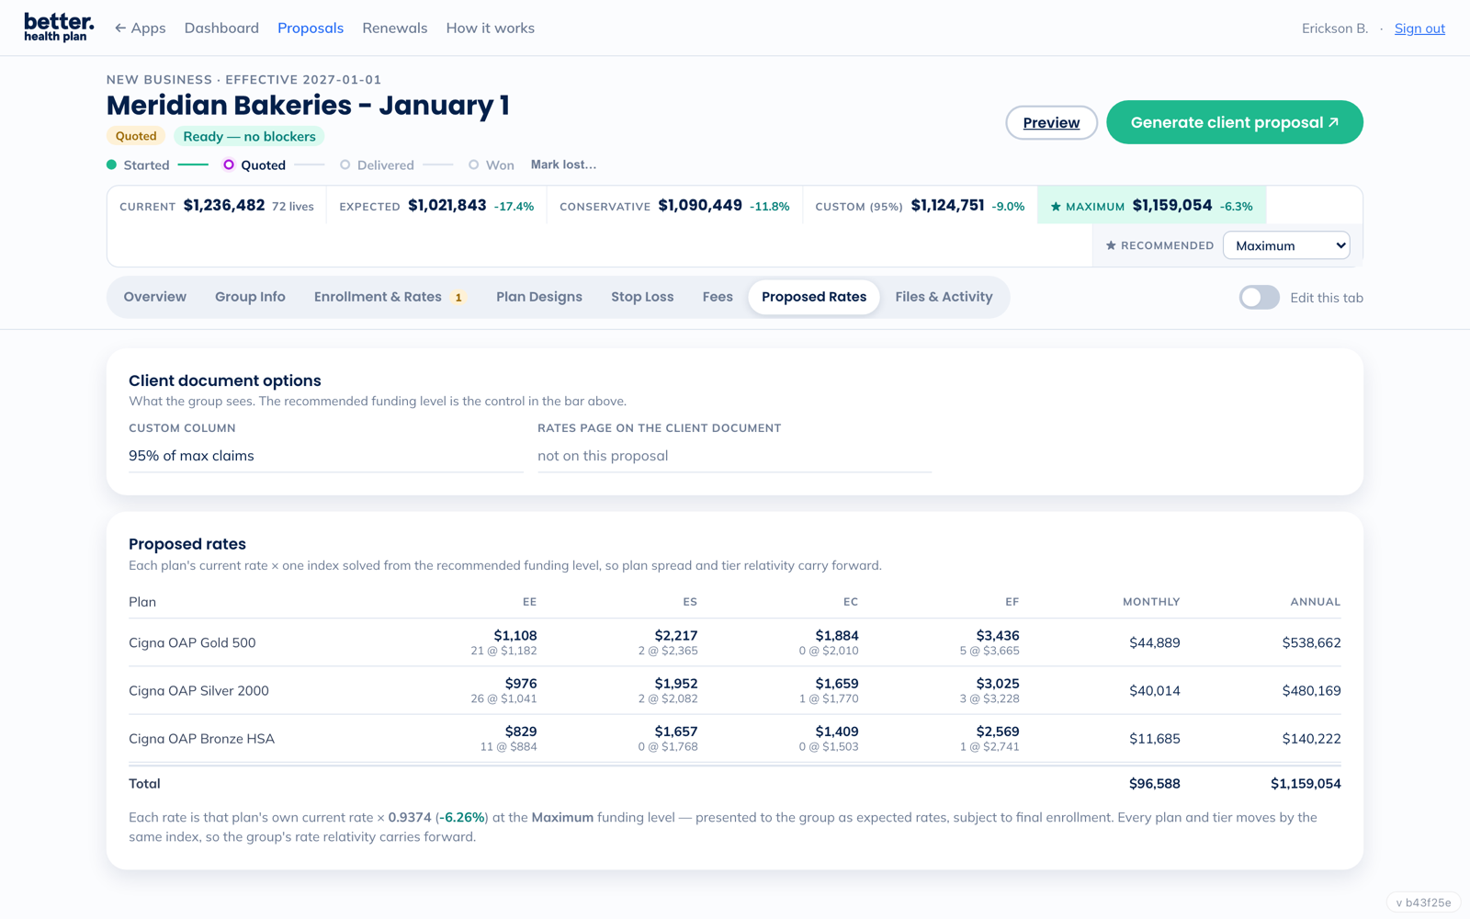
Task: Switch to the Stop Loss tab
Action: tap(642, 297)
